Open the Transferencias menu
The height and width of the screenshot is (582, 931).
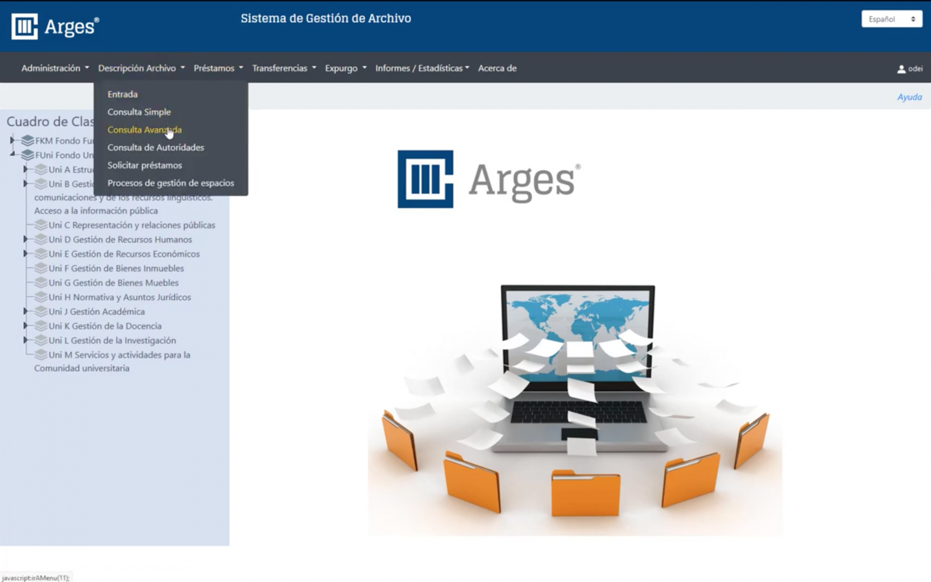[x=283, y=68]
